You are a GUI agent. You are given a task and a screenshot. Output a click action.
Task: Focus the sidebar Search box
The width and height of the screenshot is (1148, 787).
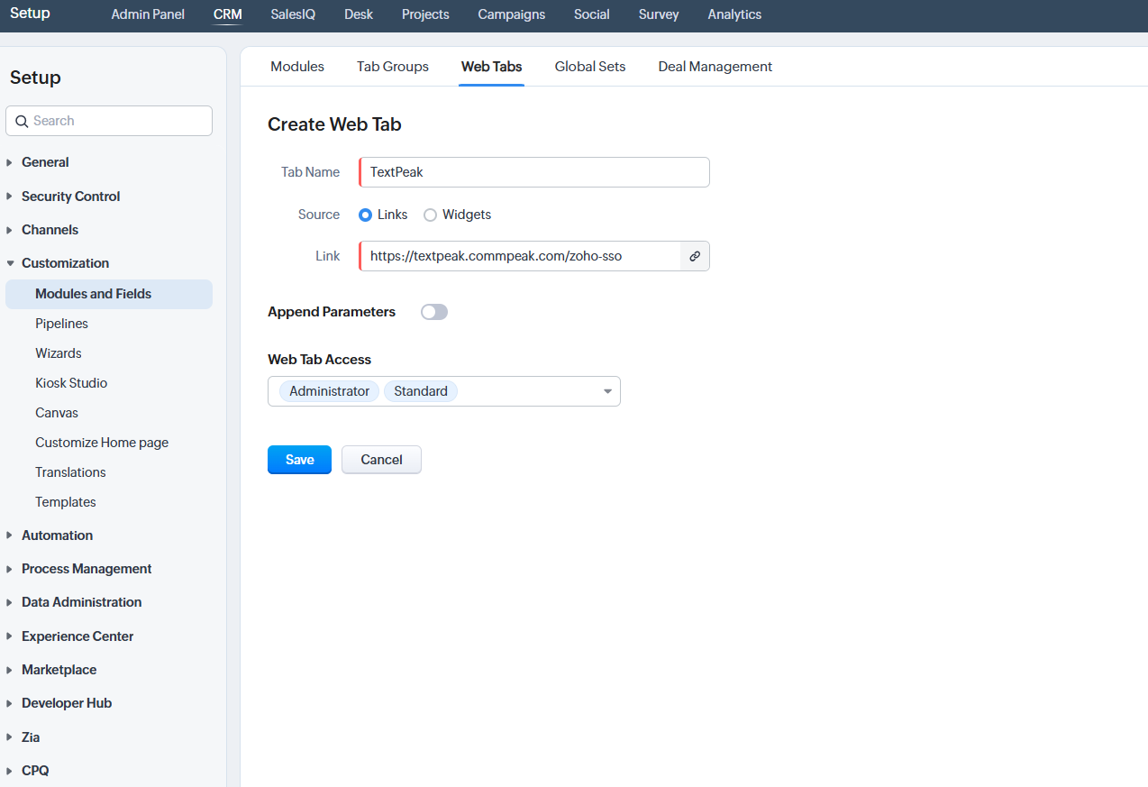tap(109, 121)
